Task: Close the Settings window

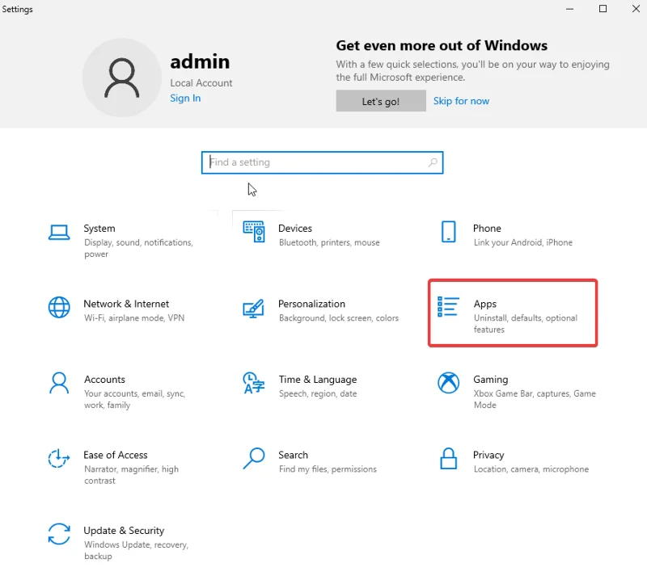Action: [636, 9]
